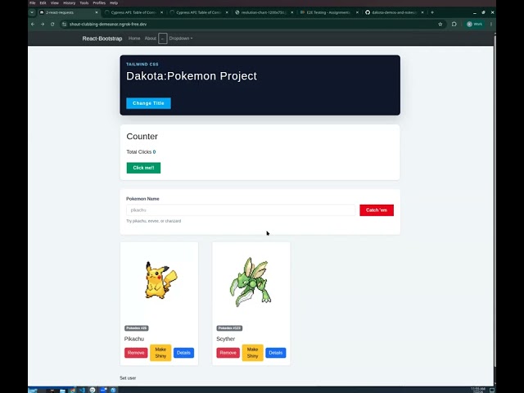524x393 pixels.
Task: Go to the About nav link
Action: [151, 38]
